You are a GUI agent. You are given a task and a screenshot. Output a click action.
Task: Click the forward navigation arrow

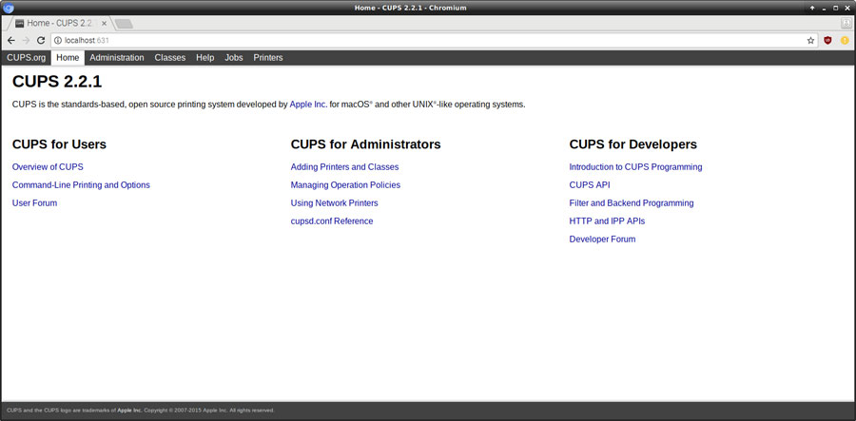pos(26,40)
